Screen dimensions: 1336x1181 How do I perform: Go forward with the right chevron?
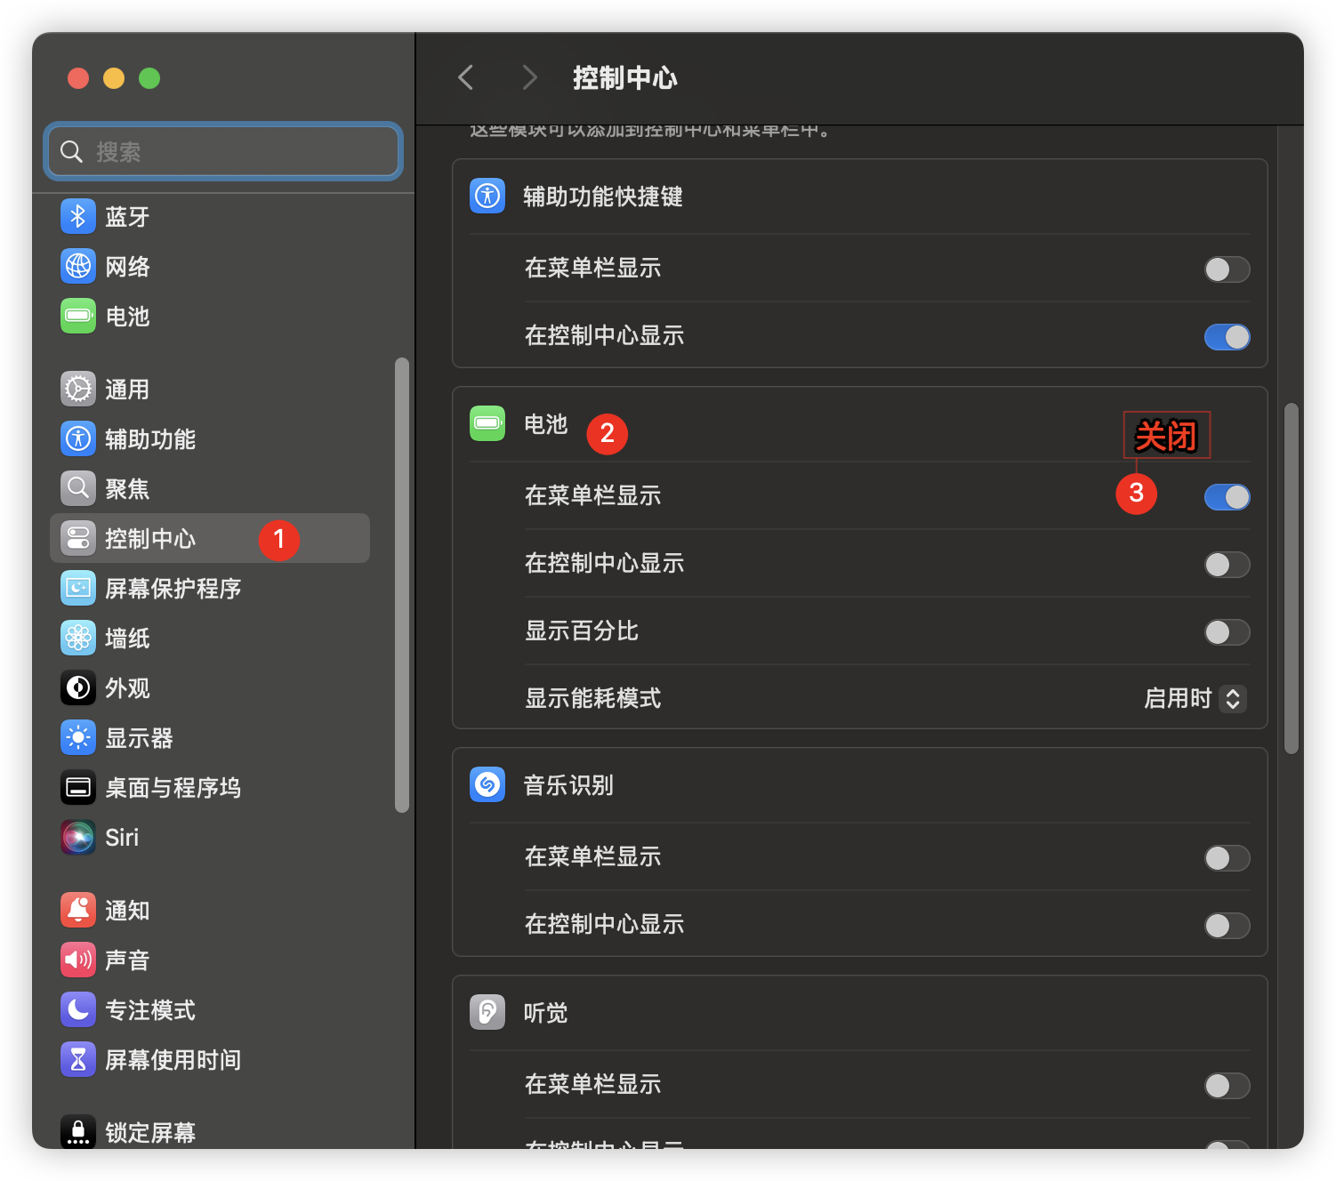pyautogui.click(x=529, y=77)
